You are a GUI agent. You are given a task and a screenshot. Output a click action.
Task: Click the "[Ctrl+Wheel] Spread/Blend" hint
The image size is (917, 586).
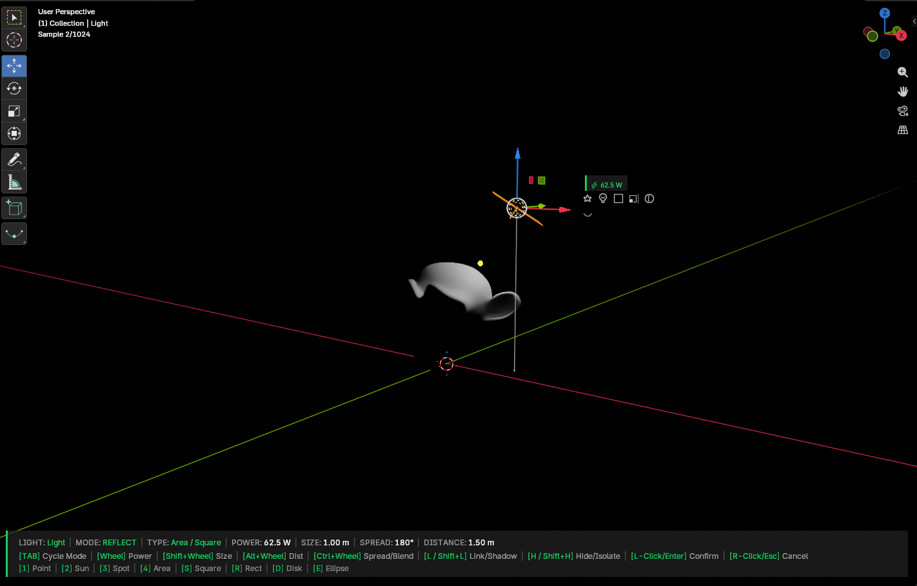pos(364,556)
